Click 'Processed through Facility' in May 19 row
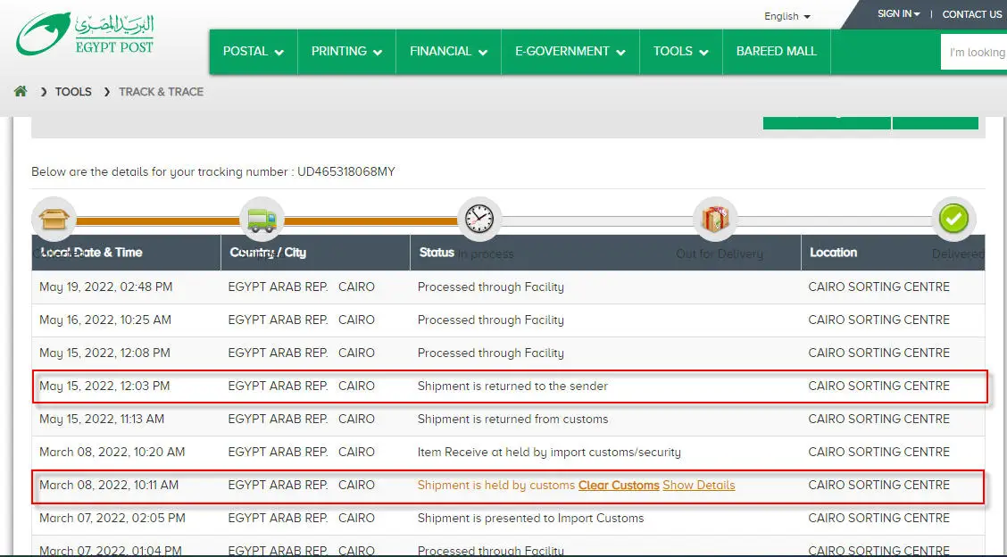Screen dimensions: 1007x557 click(491, 287)
